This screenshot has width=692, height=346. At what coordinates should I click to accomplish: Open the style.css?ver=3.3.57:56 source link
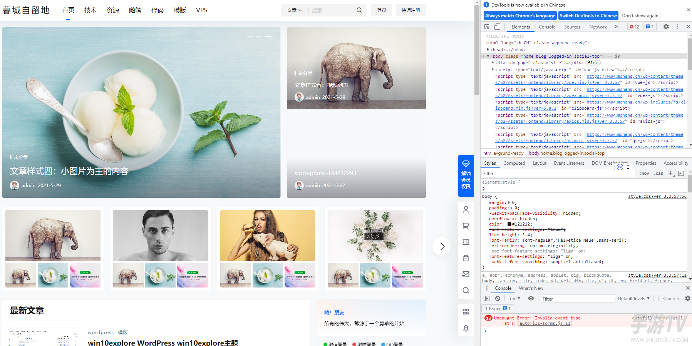(657, 196)
